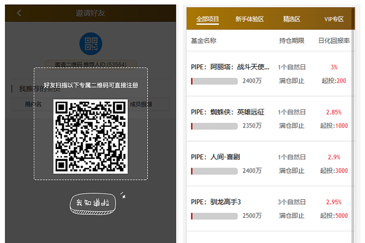Click the fund list vertical scrollbar
This screenshot has width=365, height=243.
click(x=353, y=126)
